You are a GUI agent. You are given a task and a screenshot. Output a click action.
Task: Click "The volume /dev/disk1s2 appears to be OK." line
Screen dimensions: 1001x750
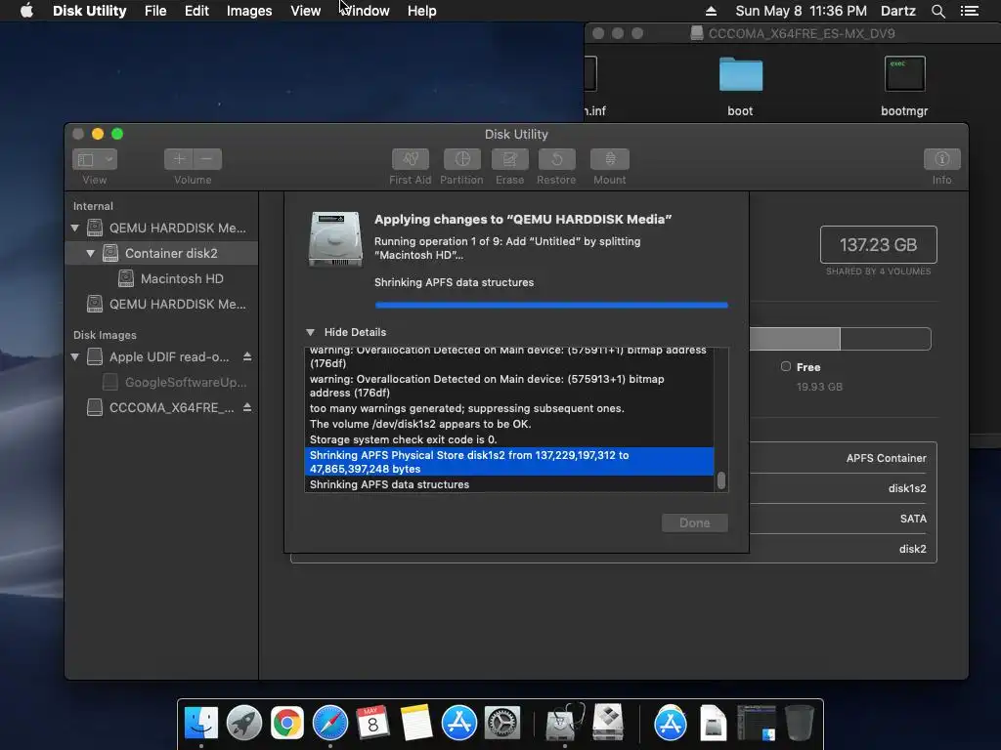pos(420,424)
